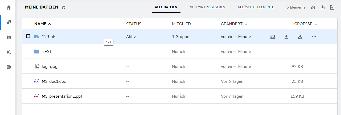Refresh the Meine Dateien list

click(x=63, y=8)
